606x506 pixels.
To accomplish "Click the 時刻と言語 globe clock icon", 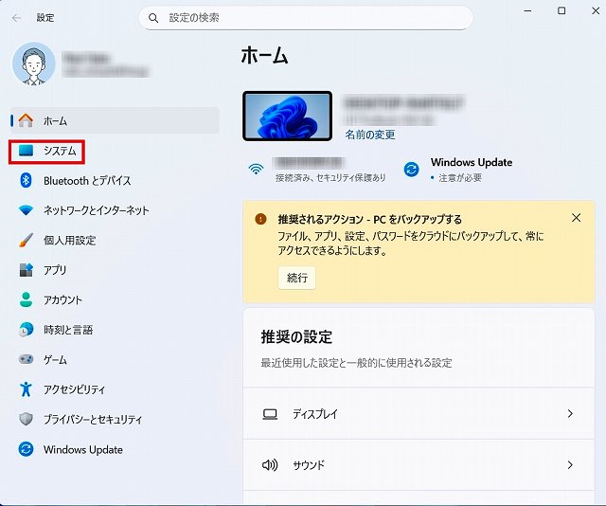I will [27, 330].
